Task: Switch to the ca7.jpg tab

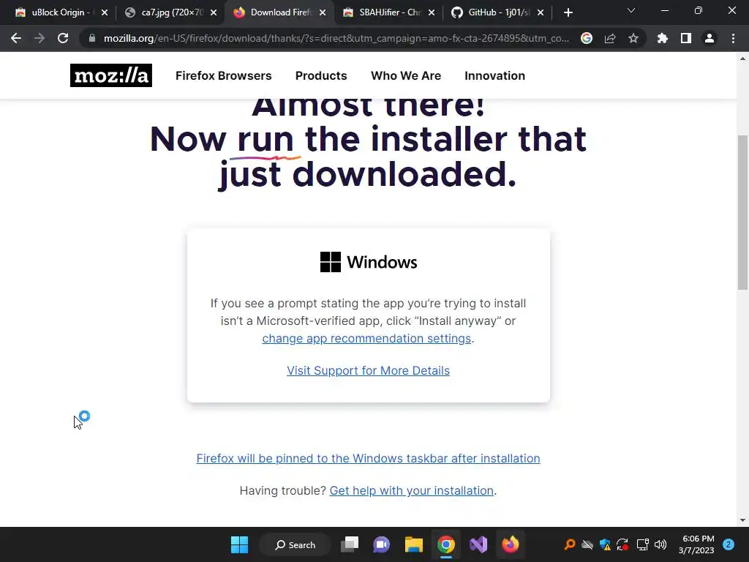Action: point(170,12)
